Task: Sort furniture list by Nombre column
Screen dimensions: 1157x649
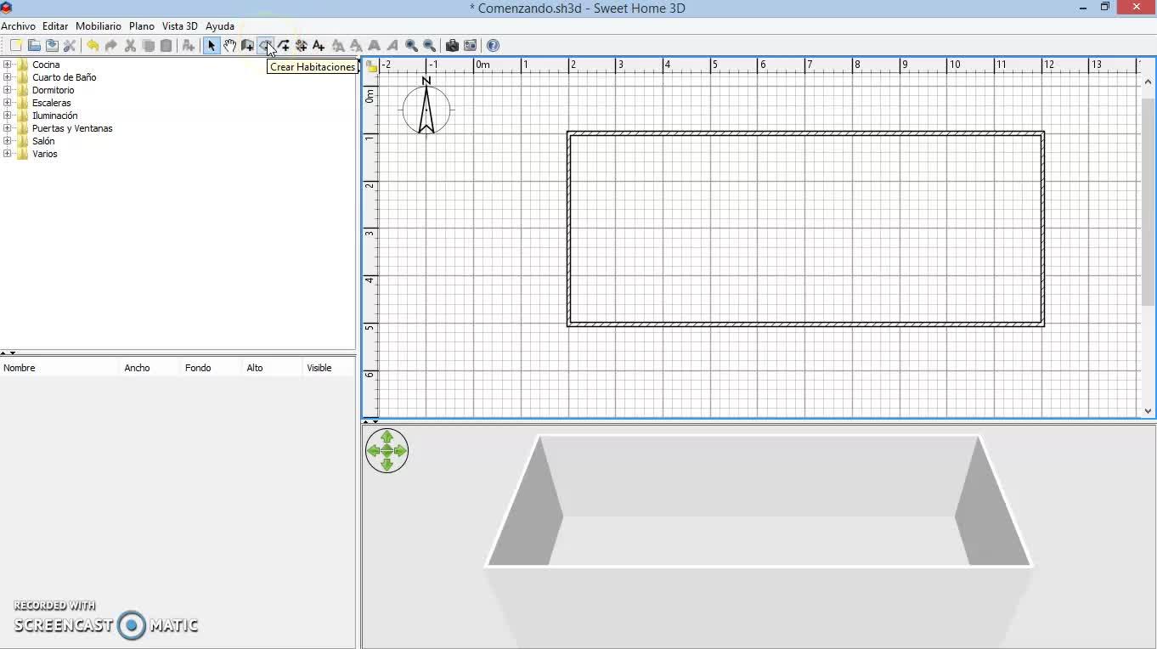Action: click(20, 368)
